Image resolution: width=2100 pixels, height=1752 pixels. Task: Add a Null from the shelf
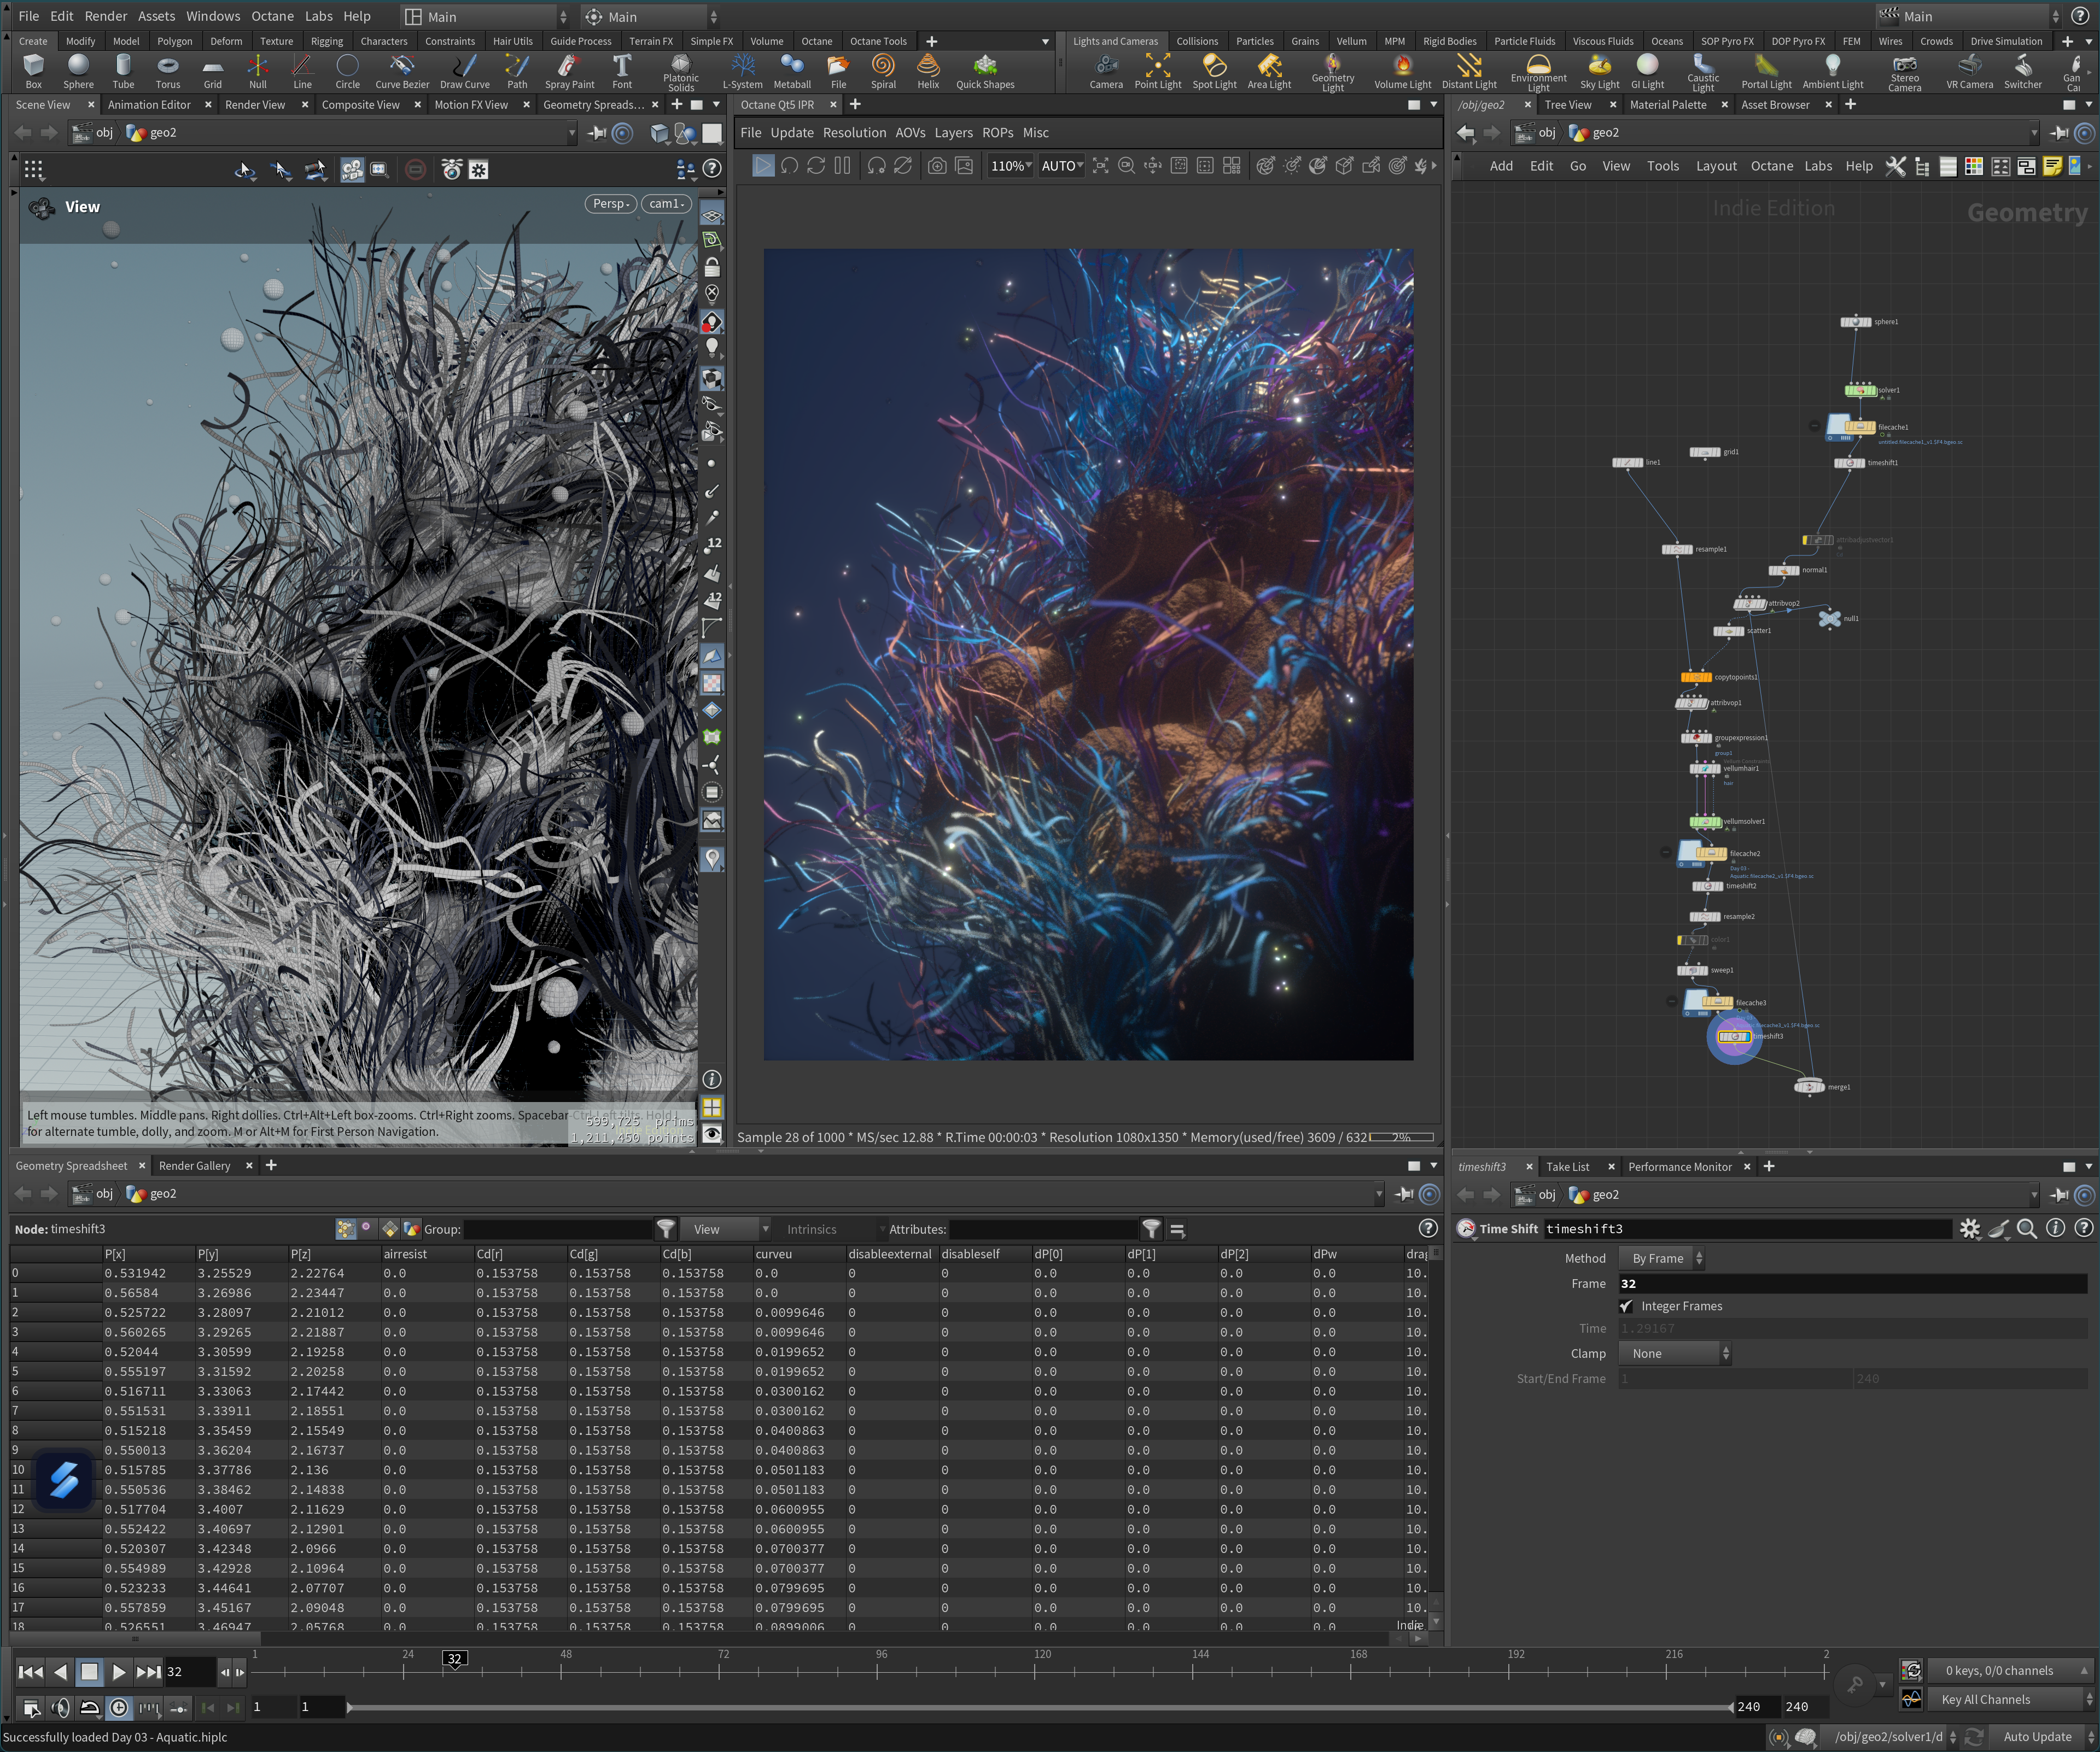point(258,71)
